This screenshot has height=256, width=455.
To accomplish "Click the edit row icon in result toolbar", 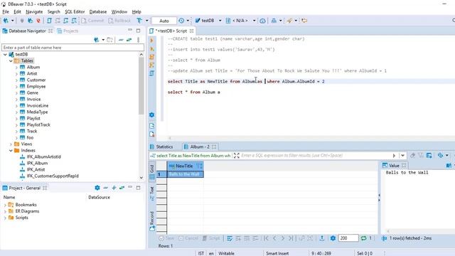I will coord(230,238).
